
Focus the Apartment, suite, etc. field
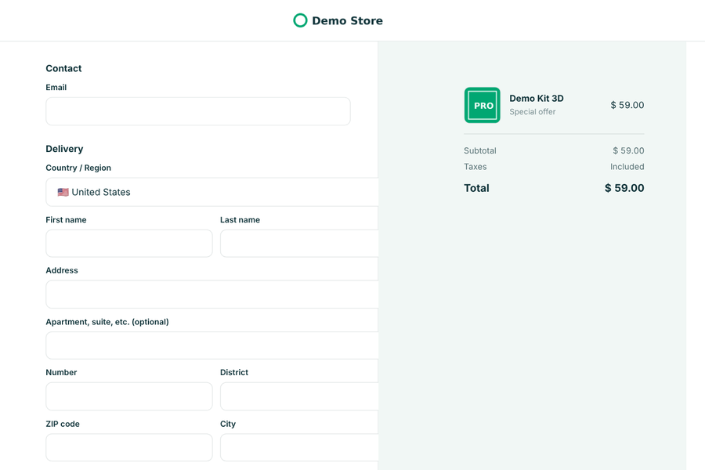(x=211, y=345)
